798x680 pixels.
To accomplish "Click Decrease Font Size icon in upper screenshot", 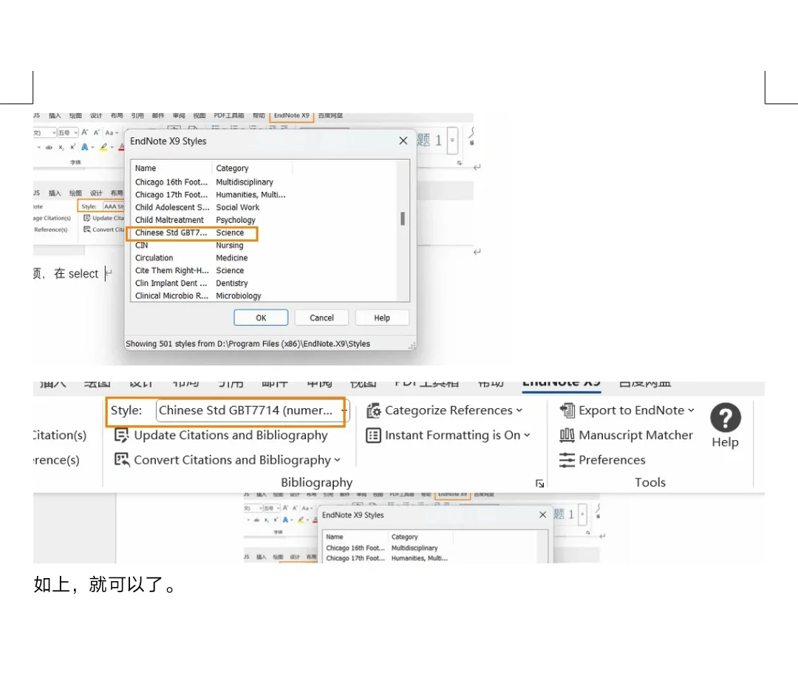I will click(96, 133).
